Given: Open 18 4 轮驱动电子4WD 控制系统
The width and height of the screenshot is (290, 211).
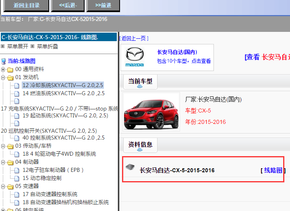Looking at the screenshot, I should pos(59,154).
